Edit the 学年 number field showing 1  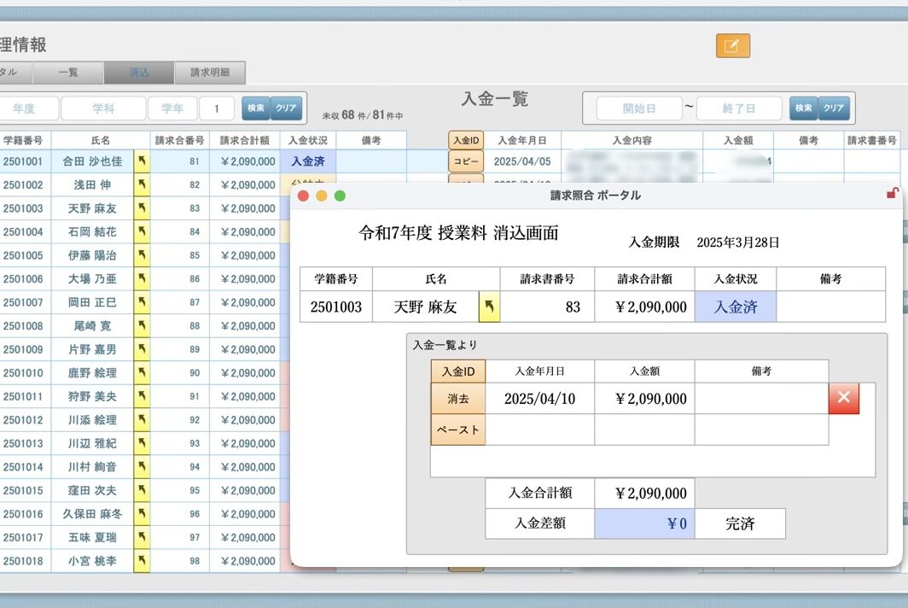pos(217,108)
